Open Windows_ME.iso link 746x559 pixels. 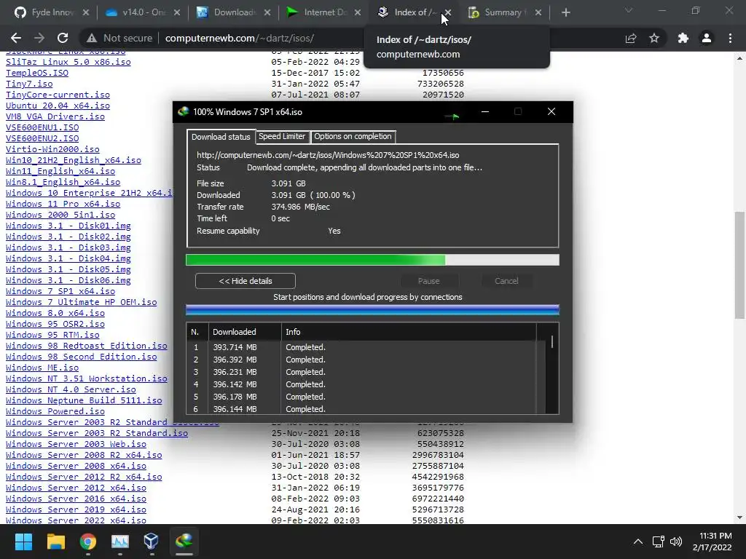pos(42,368)
